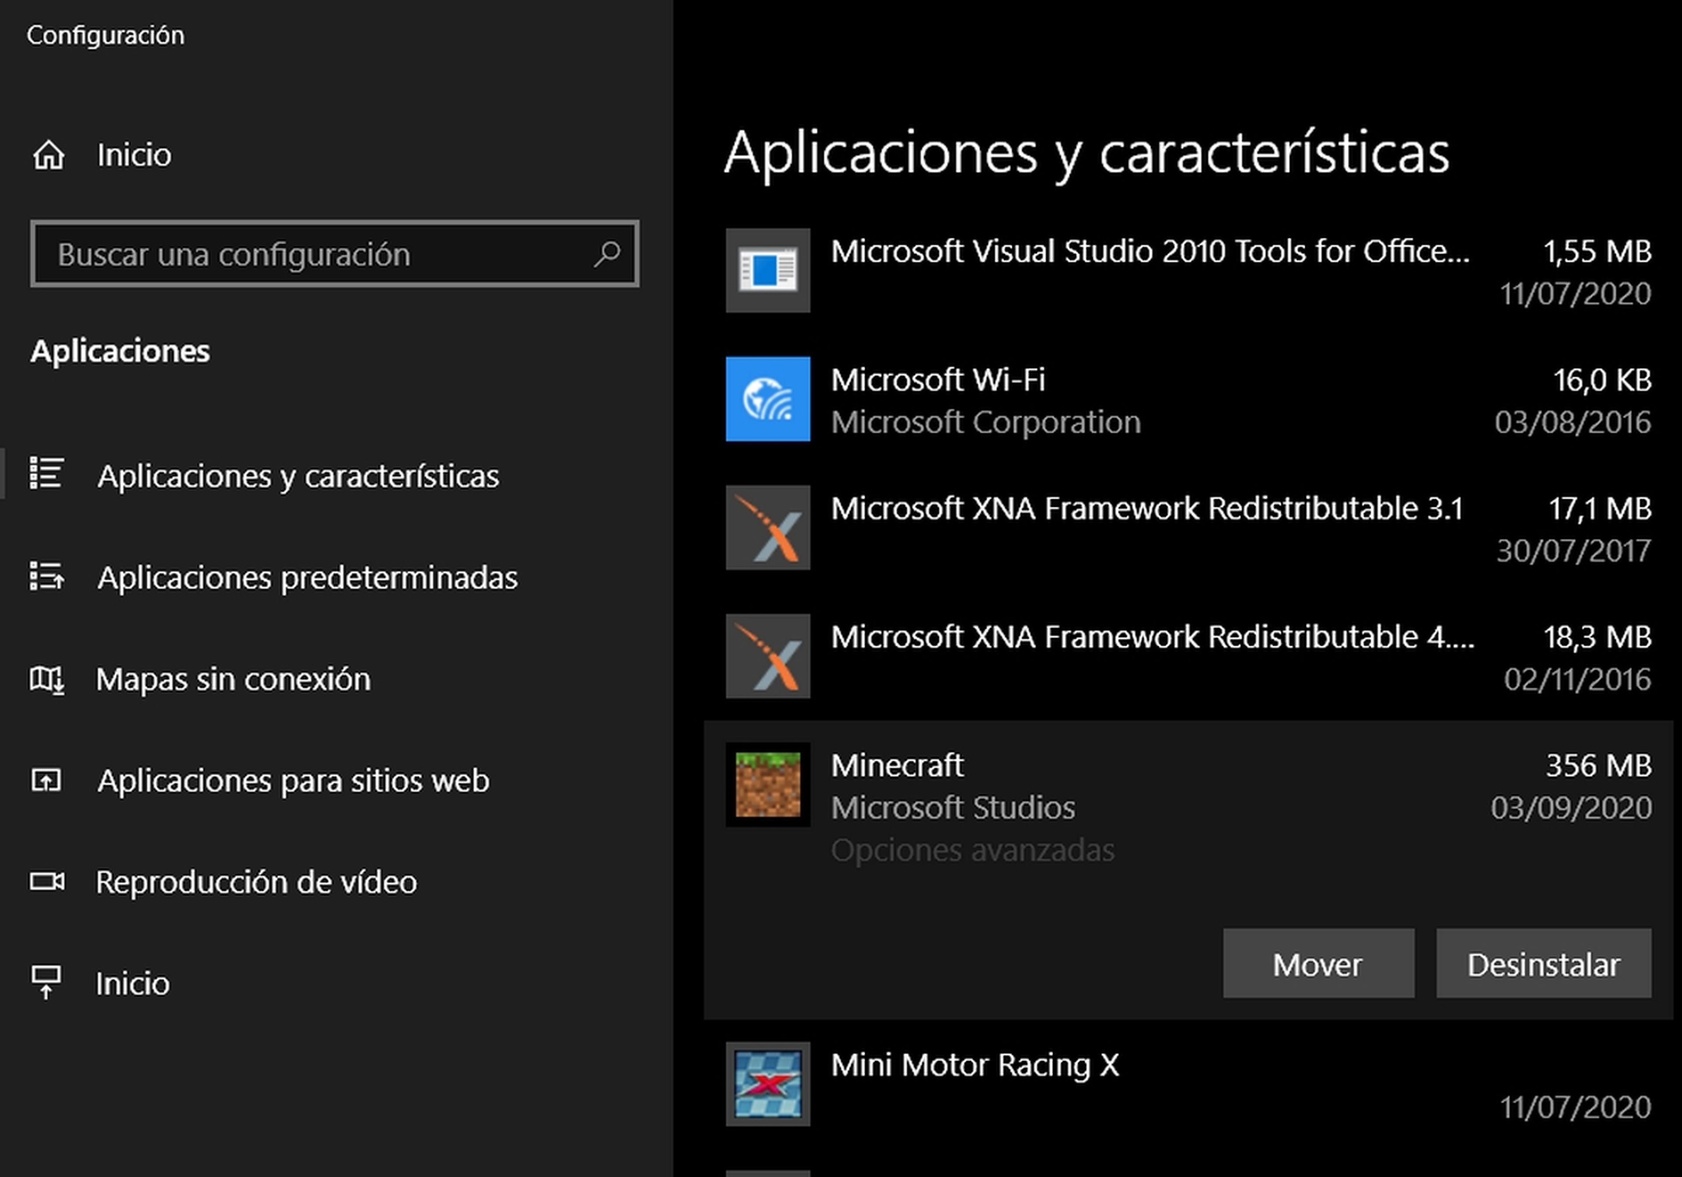
Task: Click the Minecraft app name
Action: pyautogui.click(x=898, y=765)
